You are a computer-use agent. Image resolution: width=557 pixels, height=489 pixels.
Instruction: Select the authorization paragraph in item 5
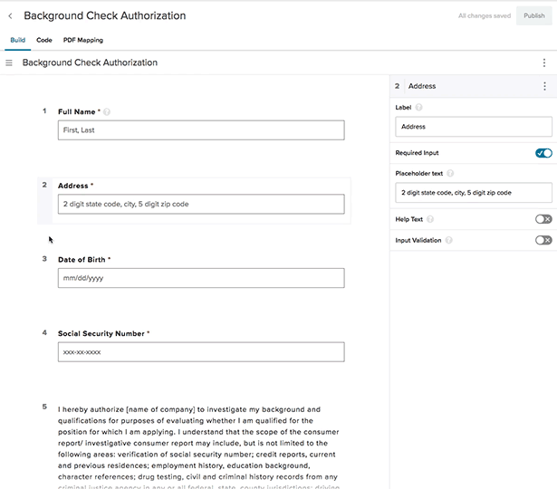pyautogui.click(x=199, y=448)
